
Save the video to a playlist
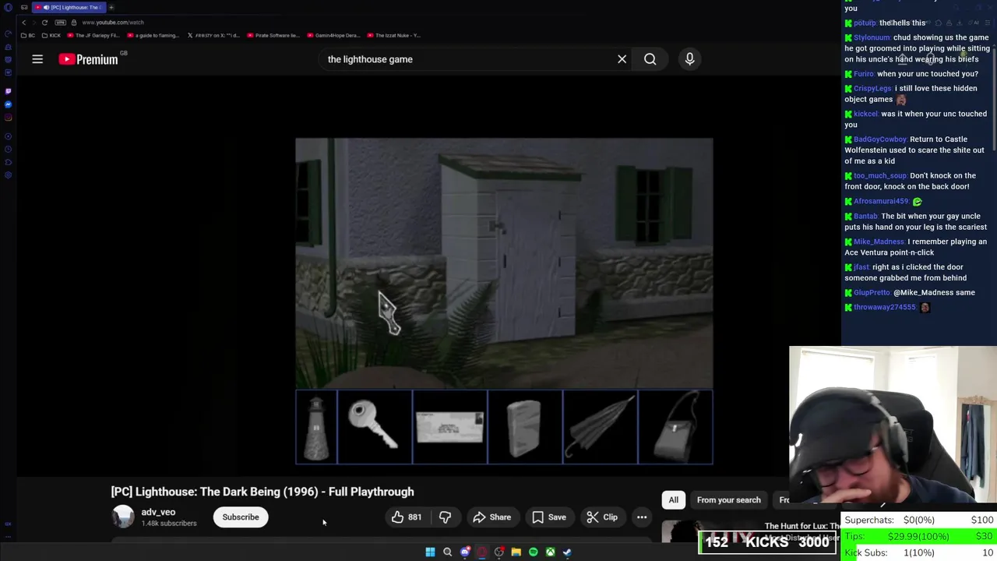(548, 517)
